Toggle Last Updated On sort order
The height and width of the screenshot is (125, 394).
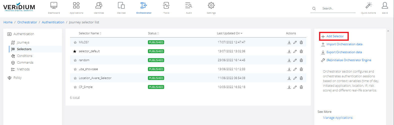coord(229,33)
